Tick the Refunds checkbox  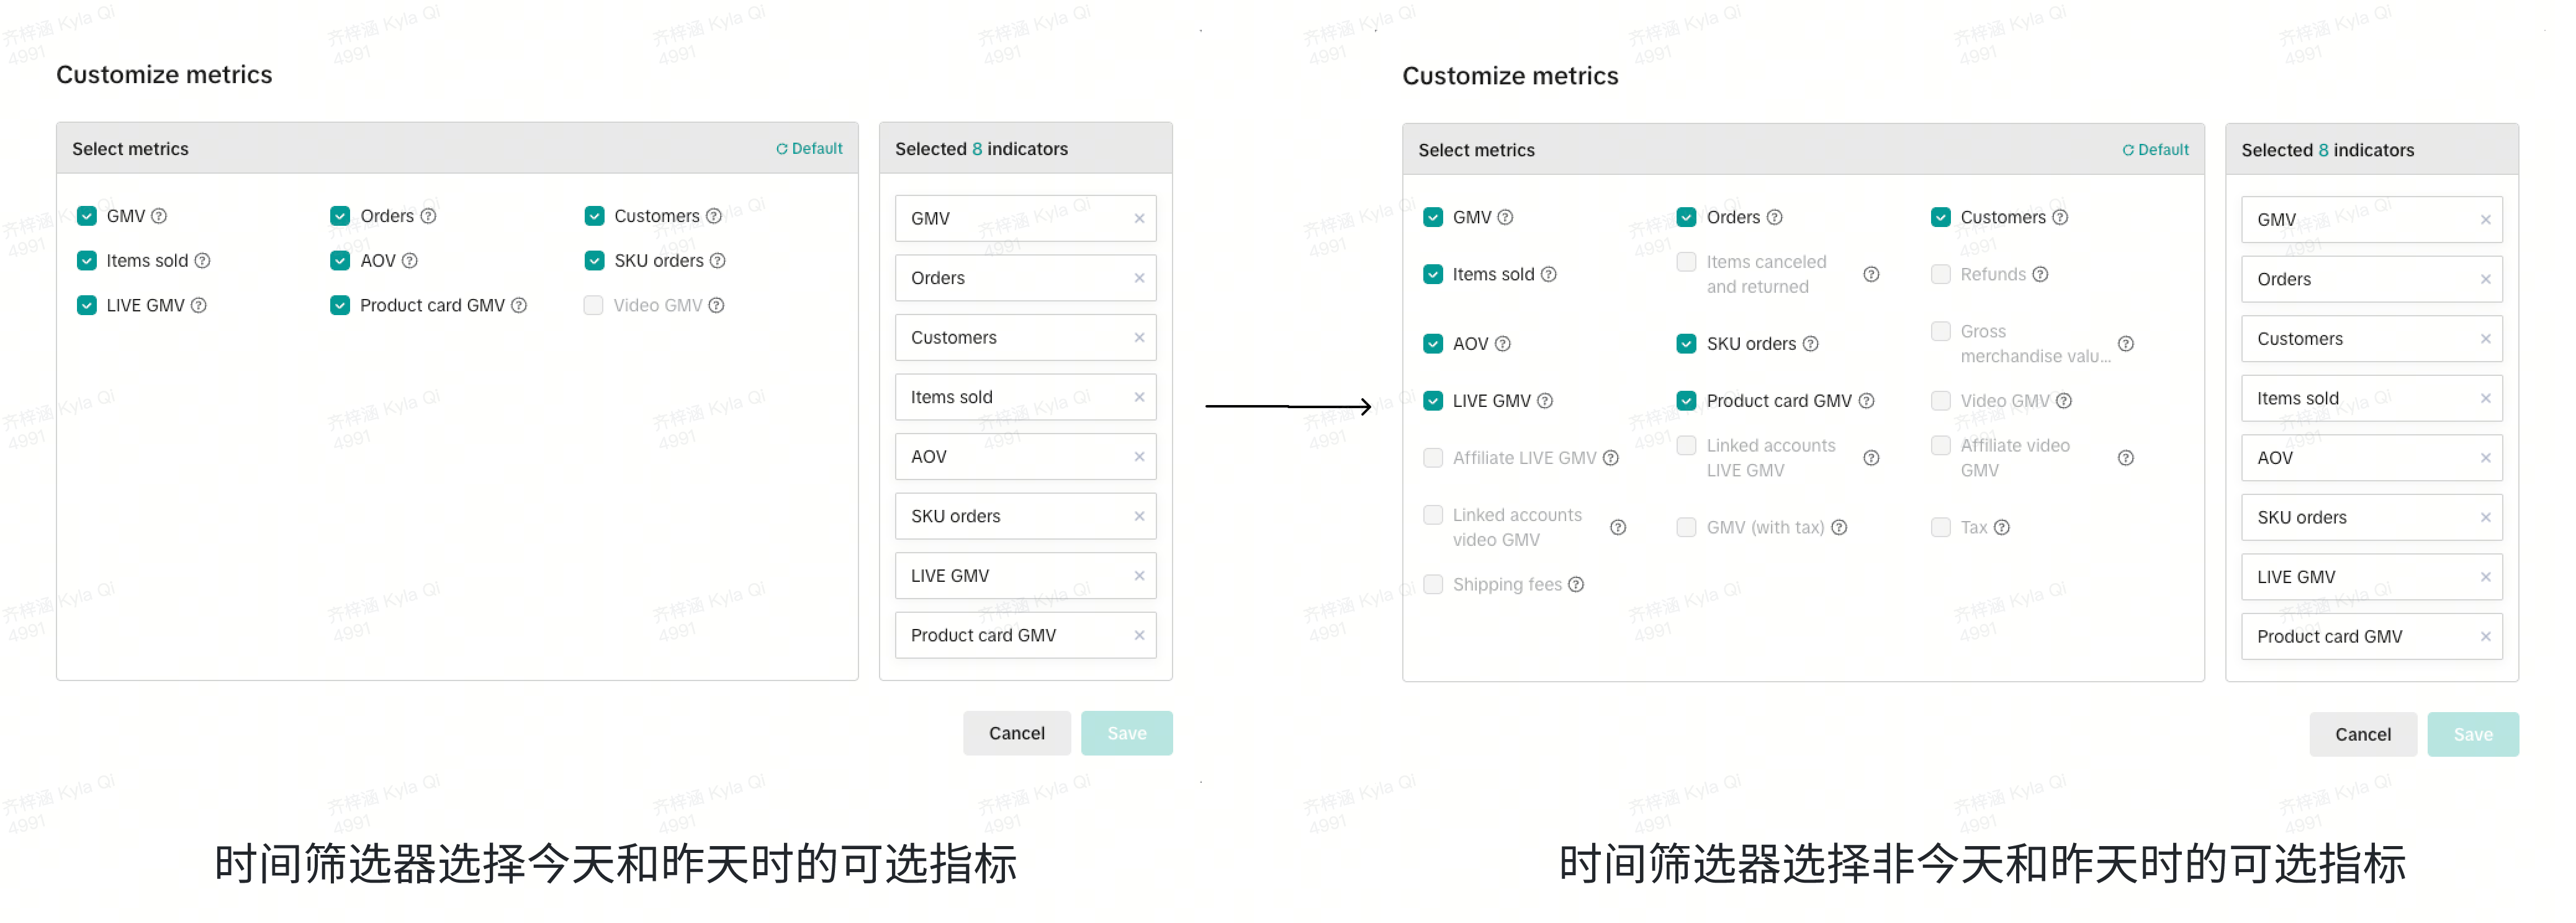(1941, 275)
